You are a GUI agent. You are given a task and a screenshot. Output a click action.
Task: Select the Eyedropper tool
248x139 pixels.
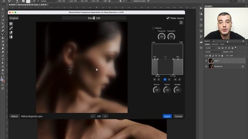[3, 27]
